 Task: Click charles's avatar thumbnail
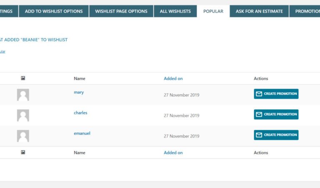tap(23, 115)
